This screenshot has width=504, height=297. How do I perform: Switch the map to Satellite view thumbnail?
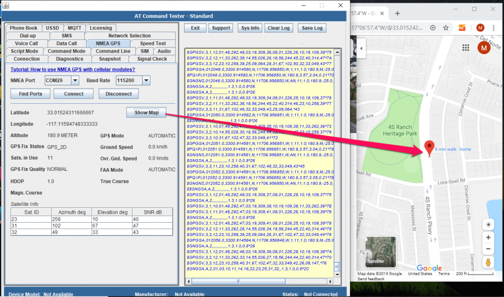click(x=380, y=252)
